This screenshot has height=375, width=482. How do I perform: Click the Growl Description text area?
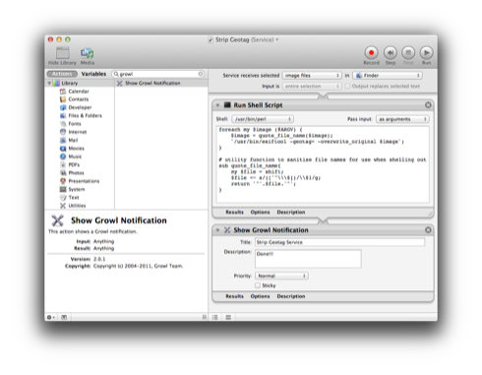(x=308, y=259)
